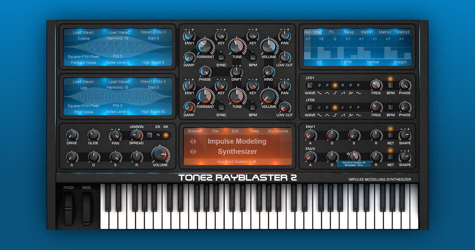Open the Normal arpeggiator option

click(x=372, y=62)
